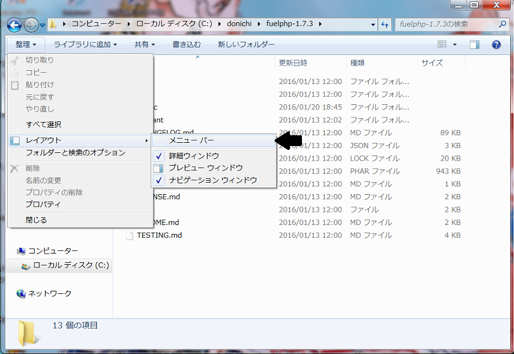Click the 2016/01/13 12:02 date cell
Screen dimensions: 514x354
[310, 120]
